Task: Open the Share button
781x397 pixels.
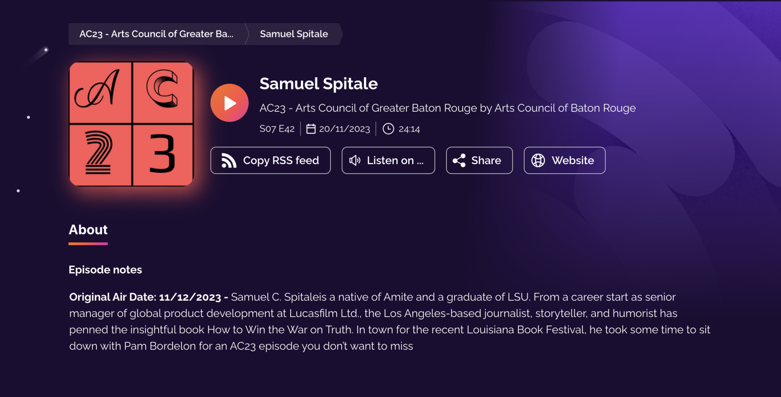Action: [x=479, y=161]
